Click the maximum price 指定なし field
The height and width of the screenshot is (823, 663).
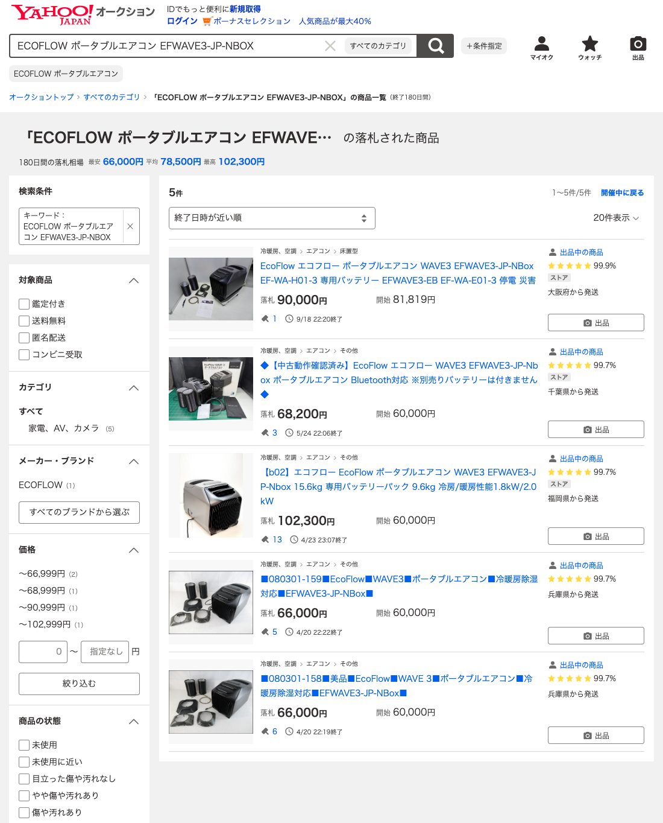pos(105,652)
